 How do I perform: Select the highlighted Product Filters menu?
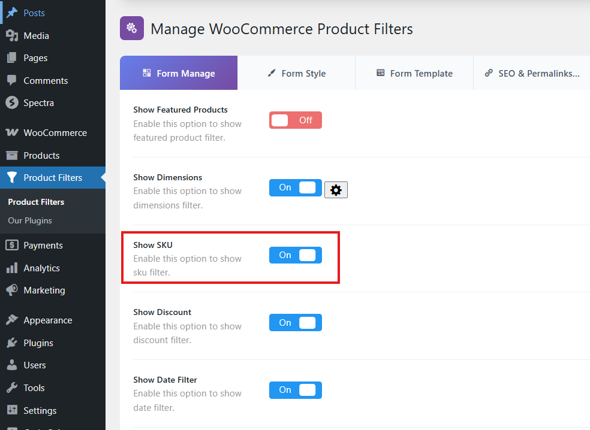point(53,177)
